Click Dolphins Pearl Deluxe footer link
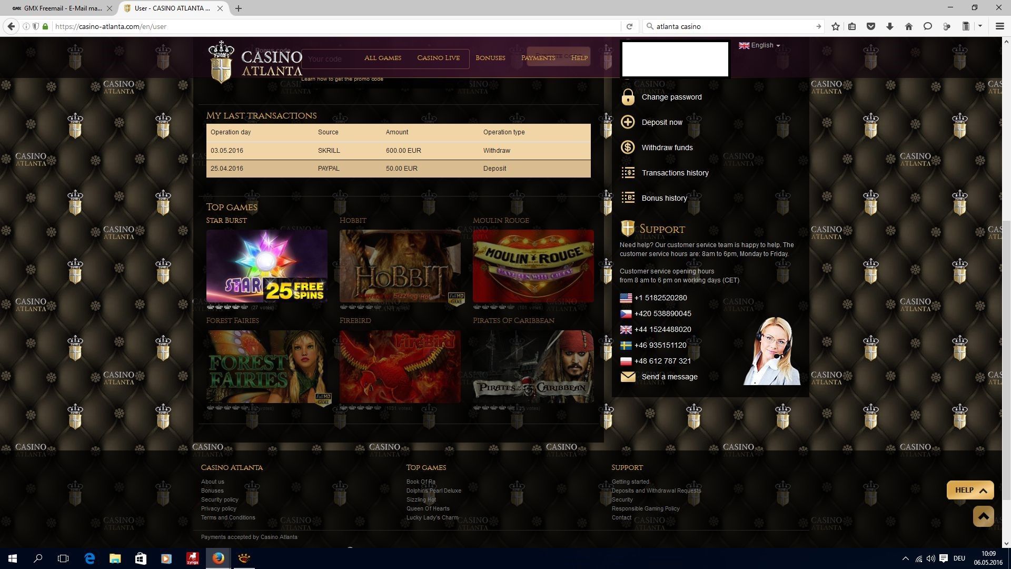This screenshot has width=1011, height=569. (x=433, y=490)
